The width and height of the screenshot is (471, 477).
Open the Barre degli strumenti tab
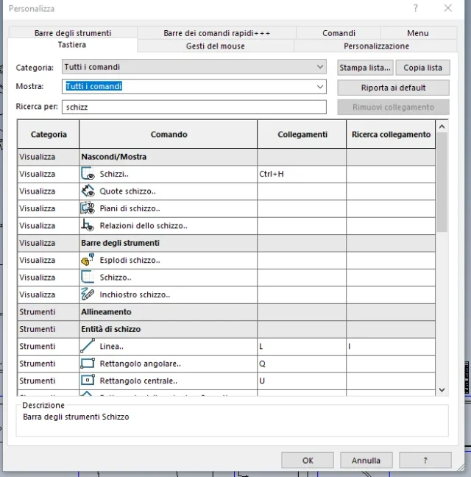pos(72,33)
